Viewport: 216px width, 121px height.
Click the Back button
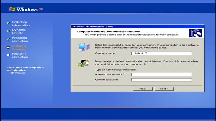(143, 89)
